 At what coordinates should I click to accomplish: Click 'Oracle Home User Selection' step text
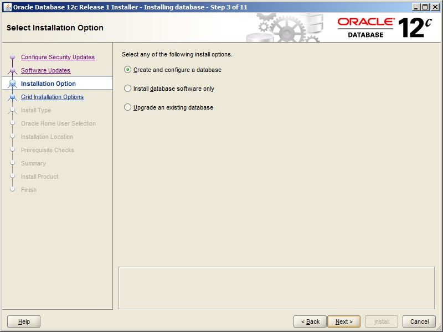click(58, 123)
